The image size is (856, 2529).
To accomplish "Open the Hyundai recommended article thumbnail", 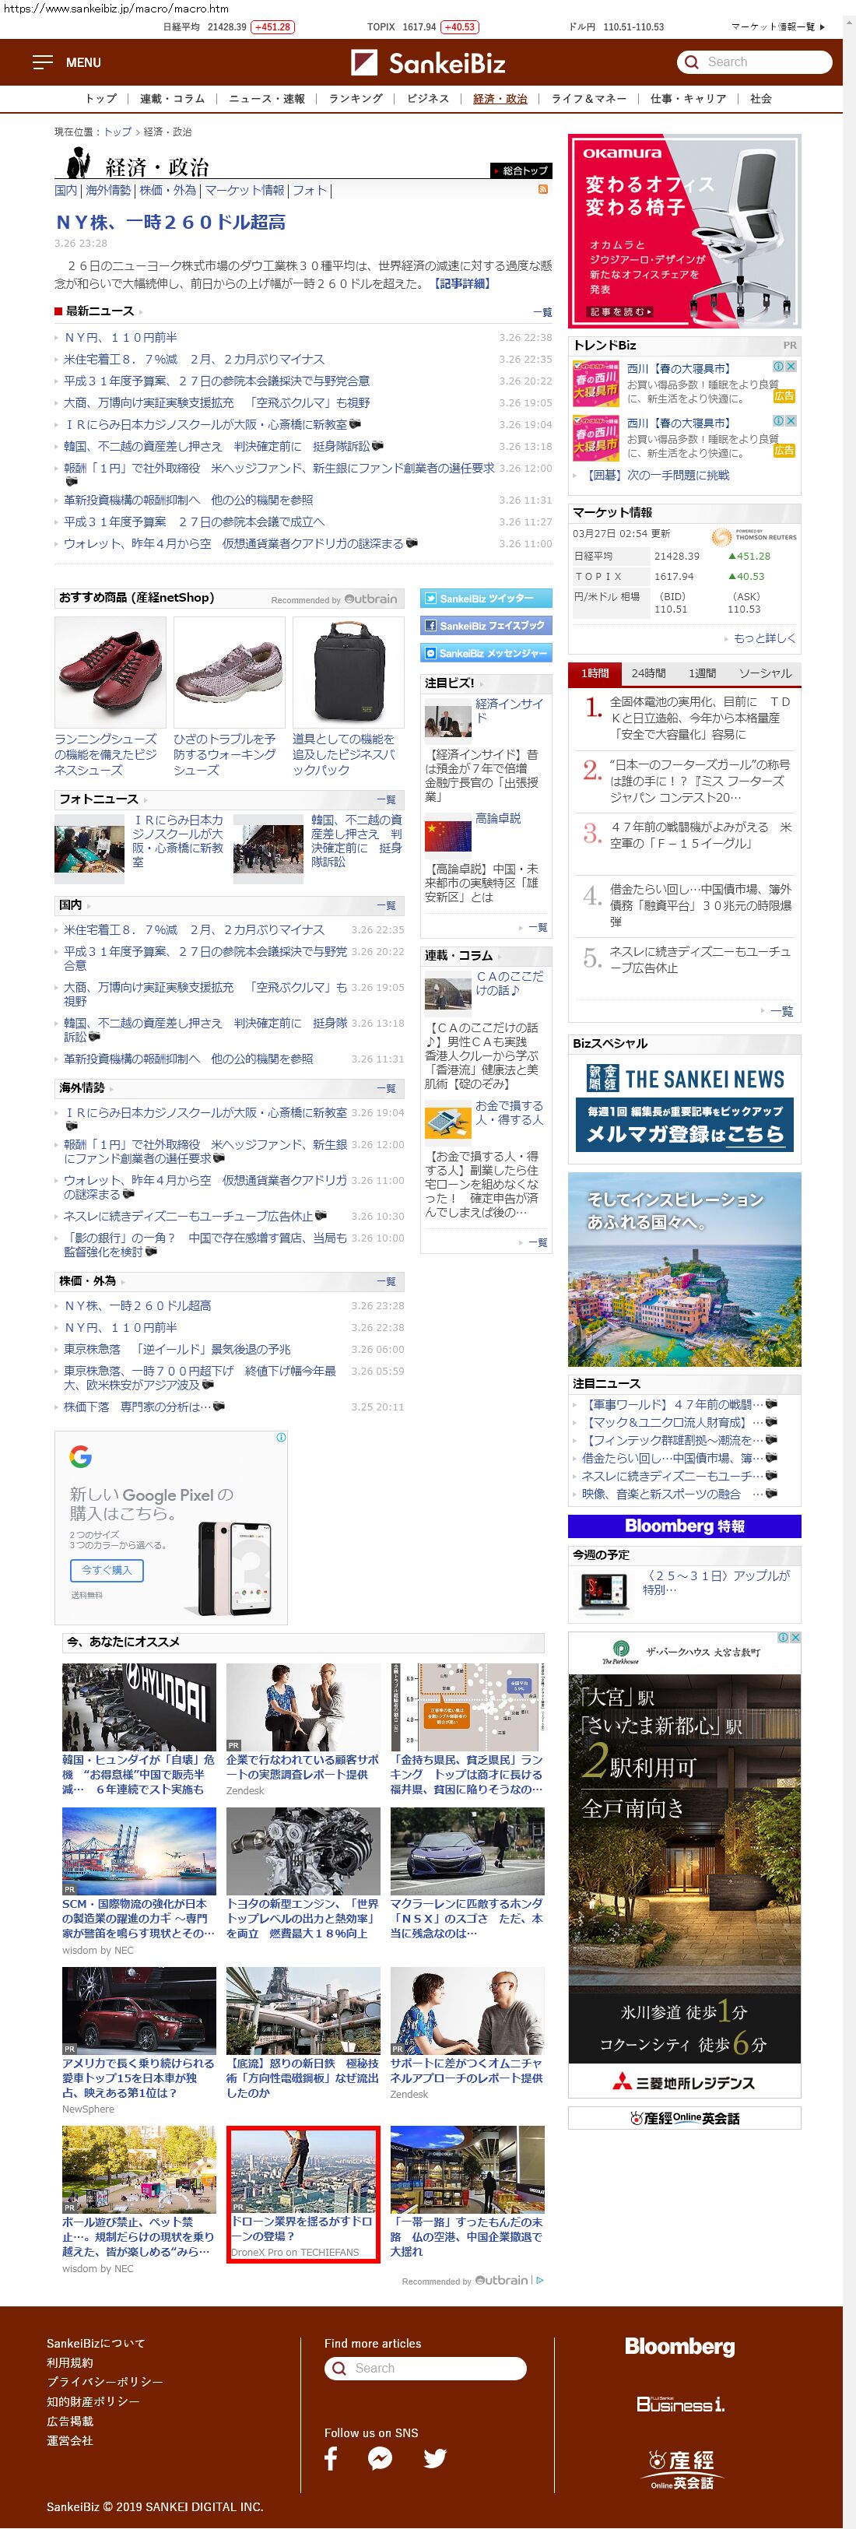I will (139, 1707).
